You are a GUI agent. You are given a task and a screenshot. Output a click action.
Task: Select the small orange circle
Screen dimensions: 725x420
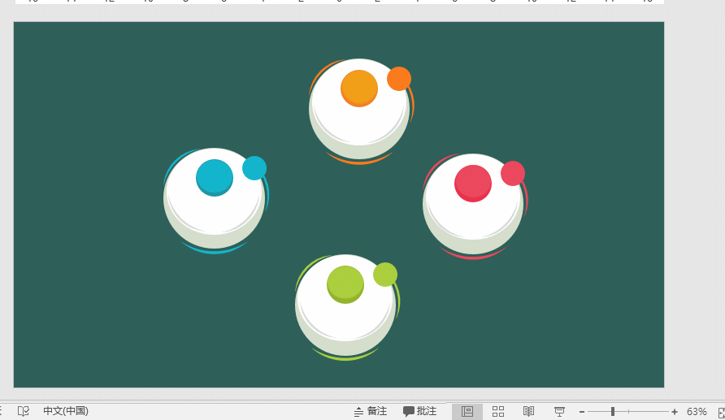(399, 79)
